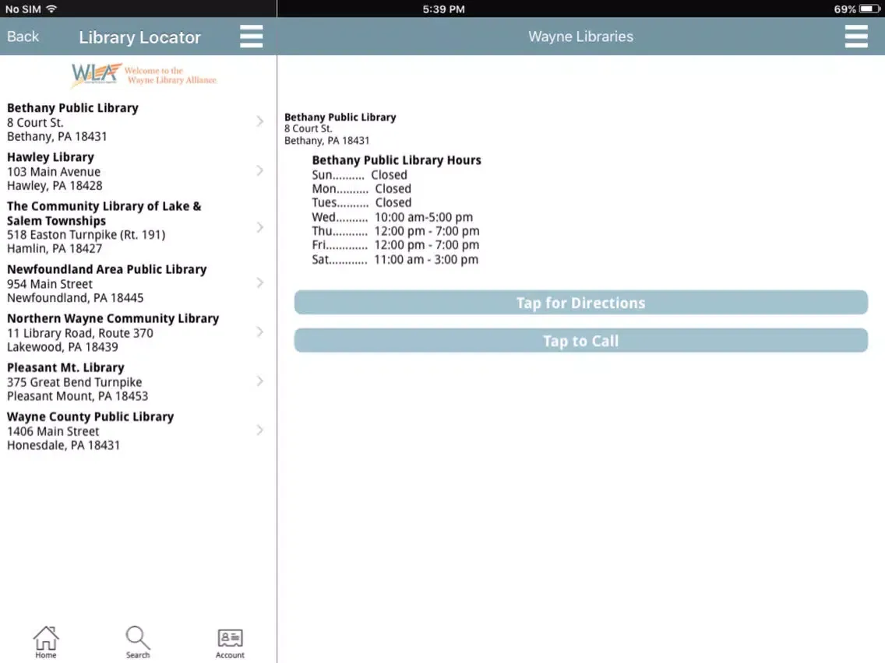The image size is (885, 663).
Task: Tap the Wednesday 10:00 am-5:00 pm hours
Action: pos(393,217)
